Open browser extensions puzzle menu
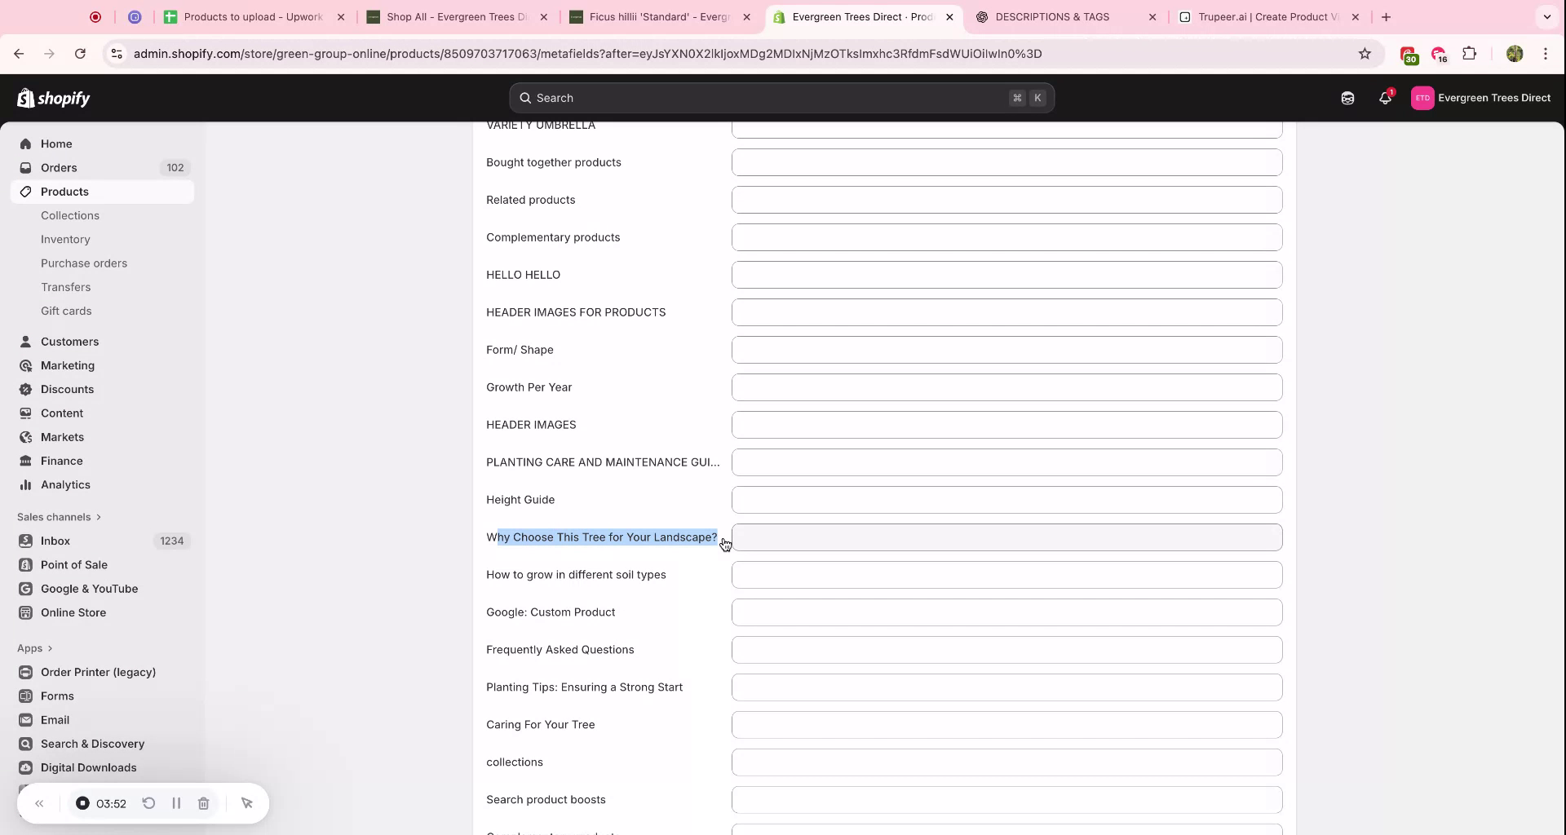The height and width of the screenshot is (835, 1566). coord(1470,54)
